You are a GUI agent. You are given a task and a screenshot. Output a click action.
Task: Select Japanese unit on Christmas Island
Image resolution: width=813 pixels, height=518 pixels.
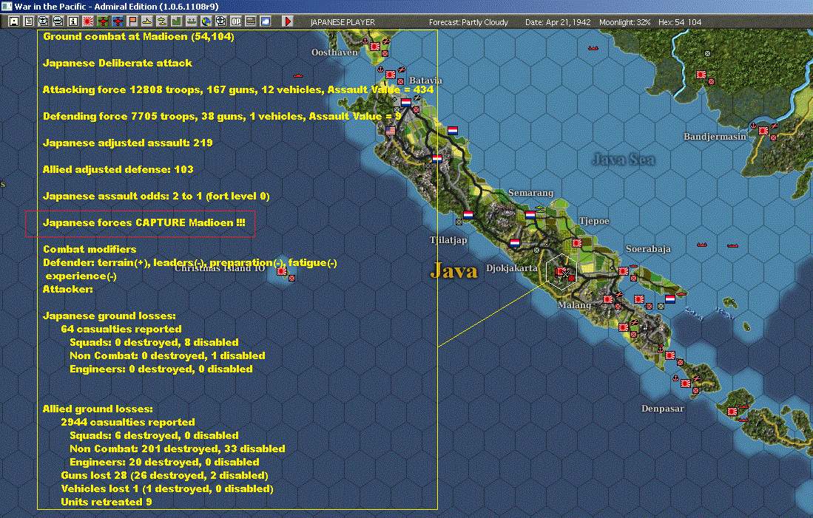pos(282,271)
